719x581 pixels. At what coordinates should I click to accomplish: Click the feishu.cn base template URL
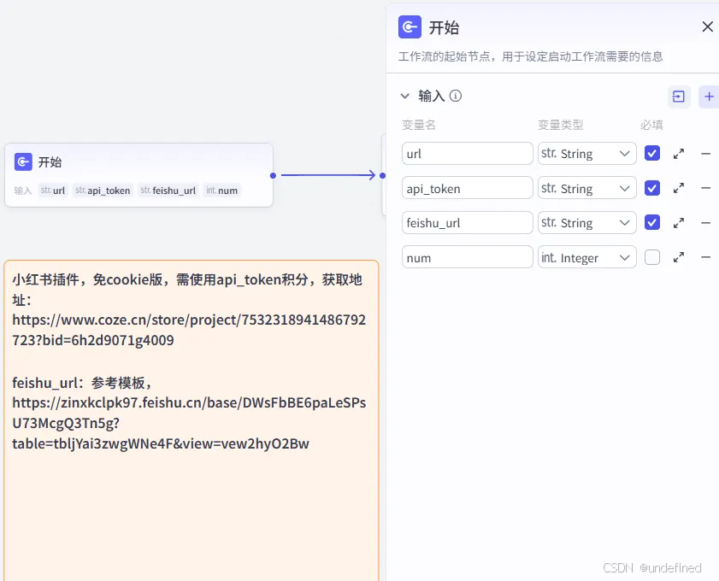click(x=189, y=423)
